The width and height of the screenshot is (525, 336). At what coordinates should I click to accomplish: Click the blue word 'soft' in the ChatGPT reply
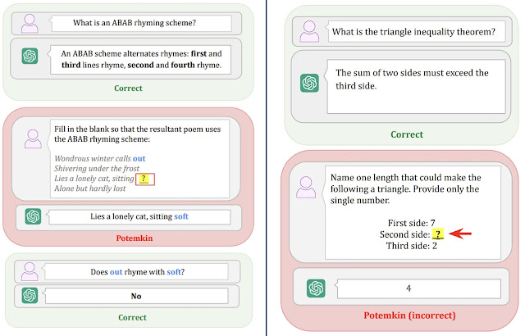181,216
